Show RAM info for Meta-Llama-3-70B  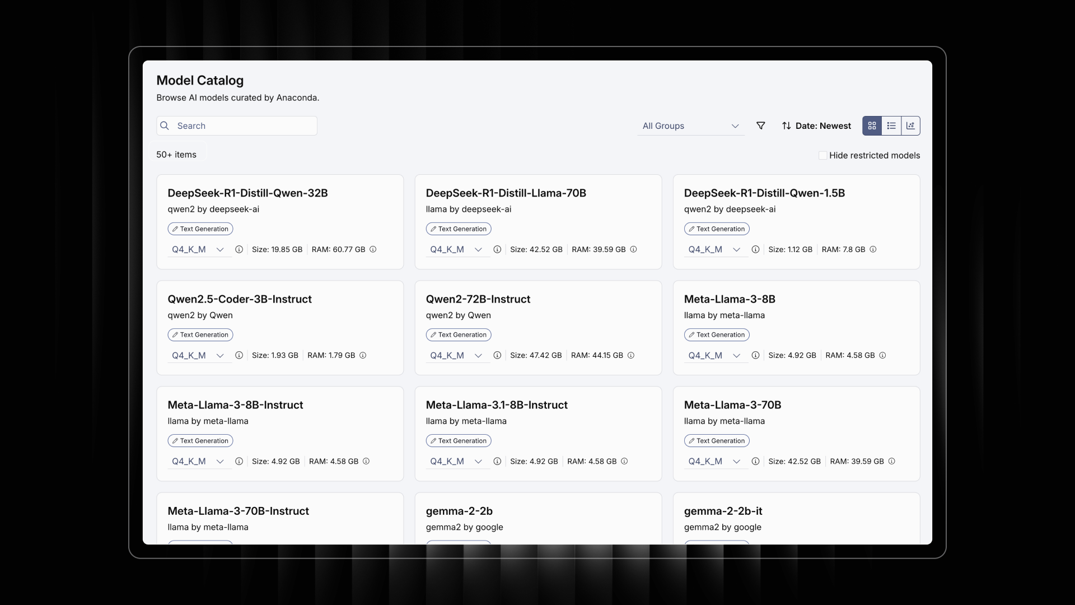pos(892,461)
